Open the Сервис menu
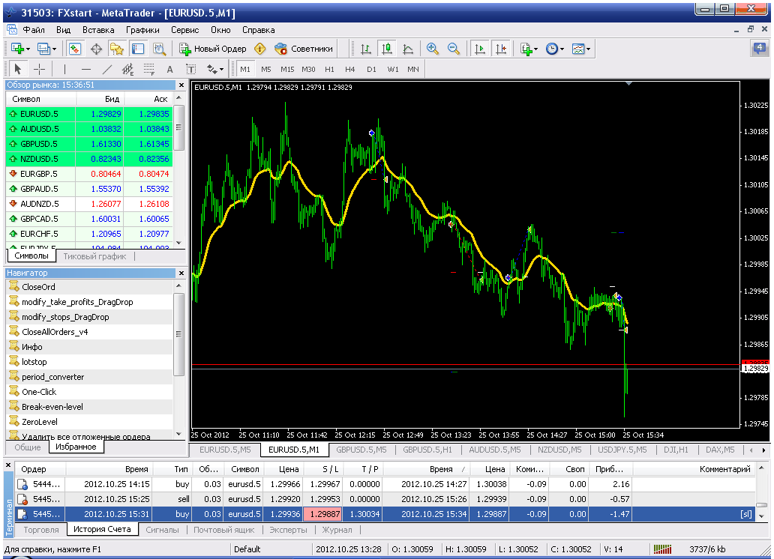The width and height of the screenshot is (774, 559). [185, 30]
